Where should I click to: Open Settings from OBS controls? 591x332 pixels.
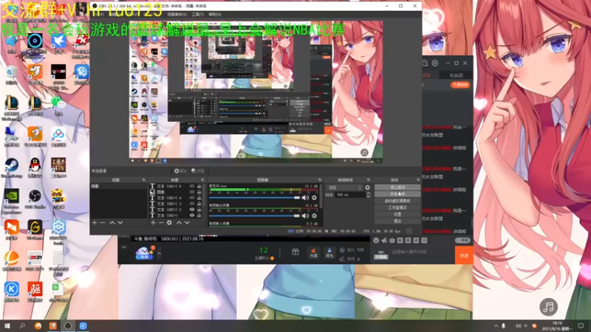point(397,214)
